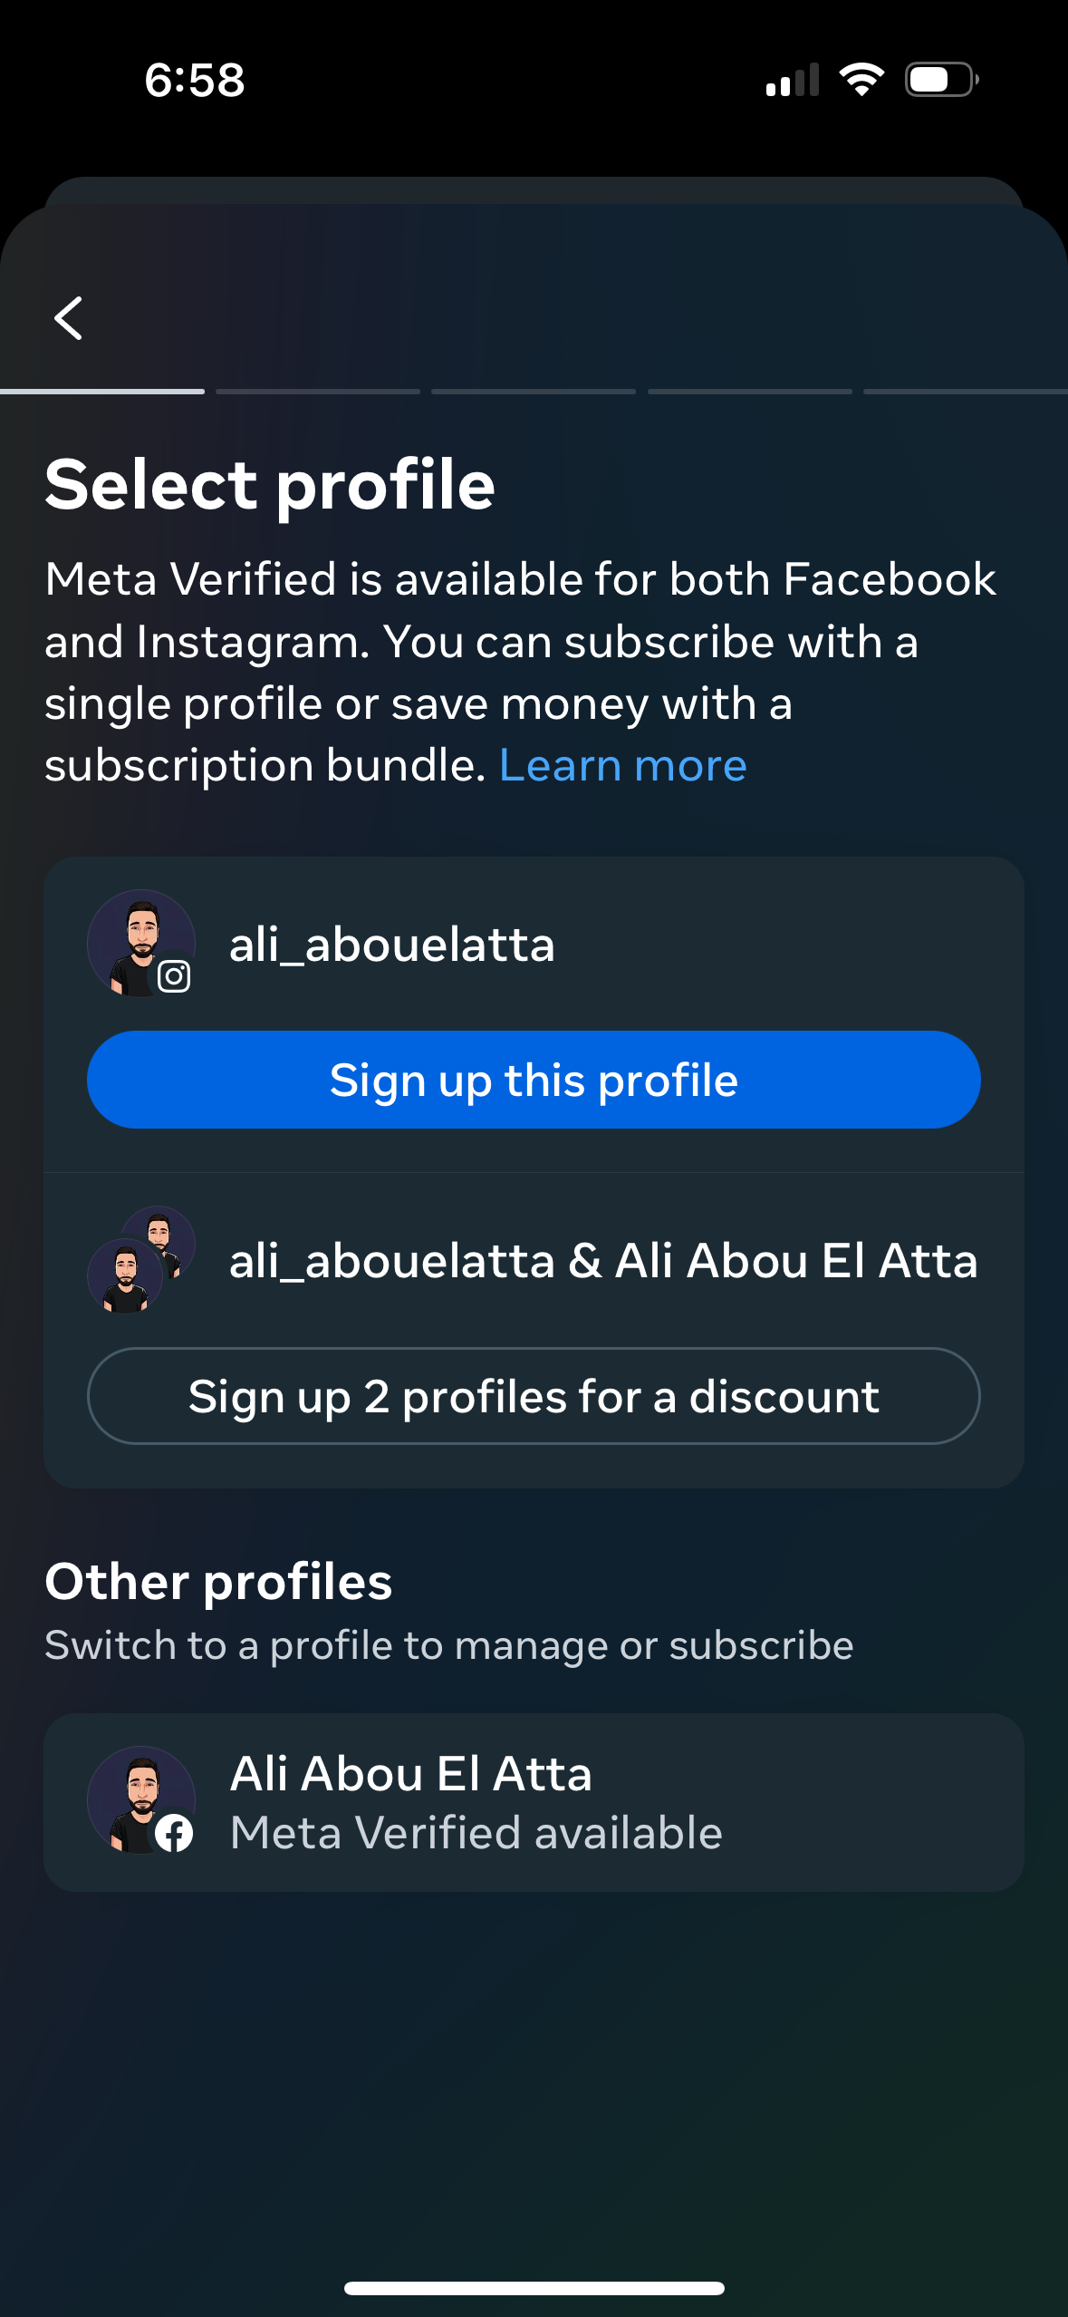
Task: Click the second progress step segment
Action: point(318,392)
